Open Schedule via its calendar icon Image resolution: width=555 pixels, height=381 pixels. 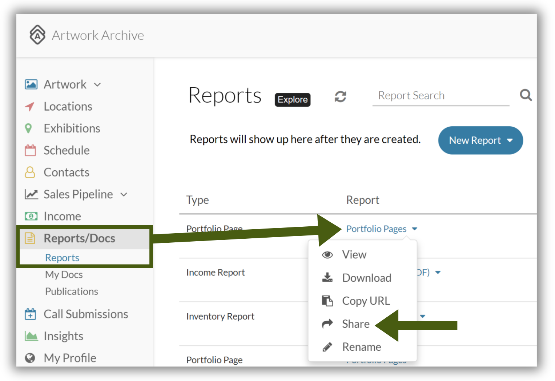(30, 150)
